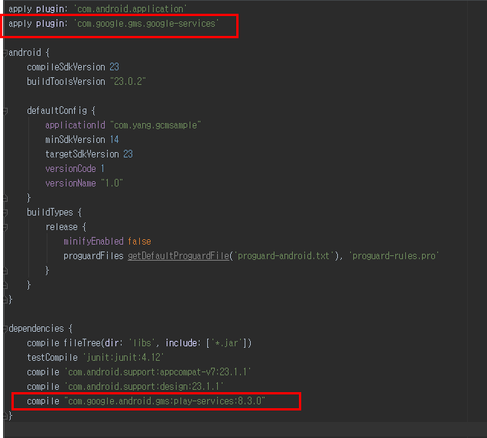Click the defaultConfig keyword

point(57,111)
